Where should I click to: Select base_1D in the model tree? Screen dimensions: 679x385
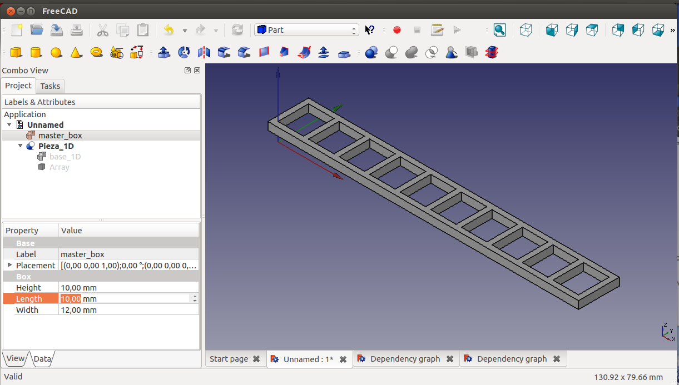(x=65, y=157)
